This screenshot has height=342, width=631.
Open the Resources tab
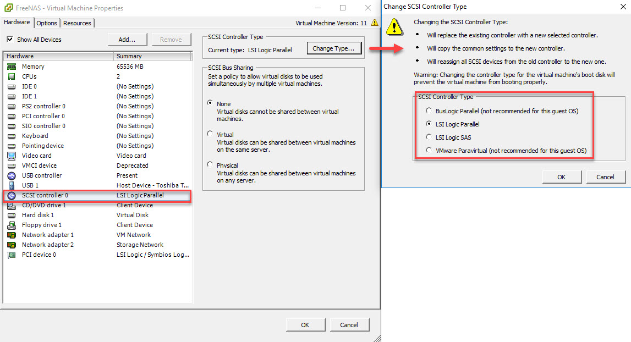pos(77,23)
